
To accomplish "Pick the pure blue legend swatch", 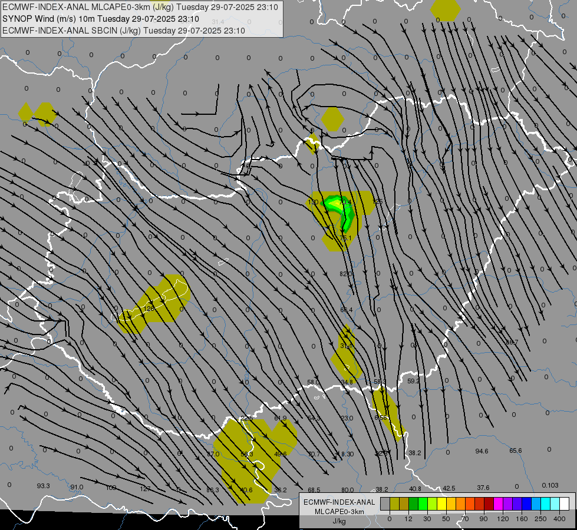I will click(x=526, y=503).
